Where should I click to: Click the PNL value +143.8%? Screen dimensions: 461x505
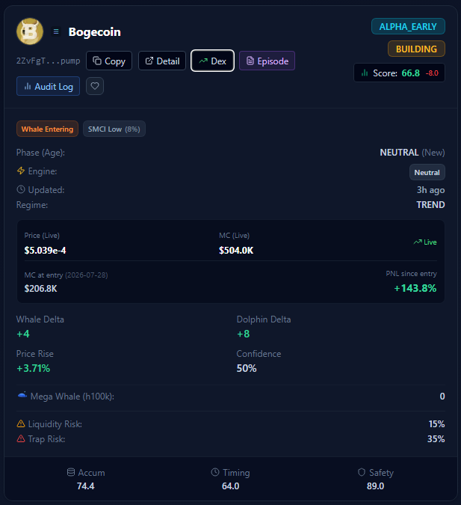(415, 288)
